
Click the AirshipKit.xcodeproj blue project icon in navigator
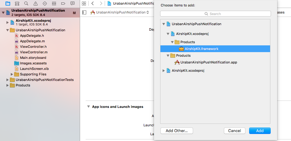(x=12, y=22)
